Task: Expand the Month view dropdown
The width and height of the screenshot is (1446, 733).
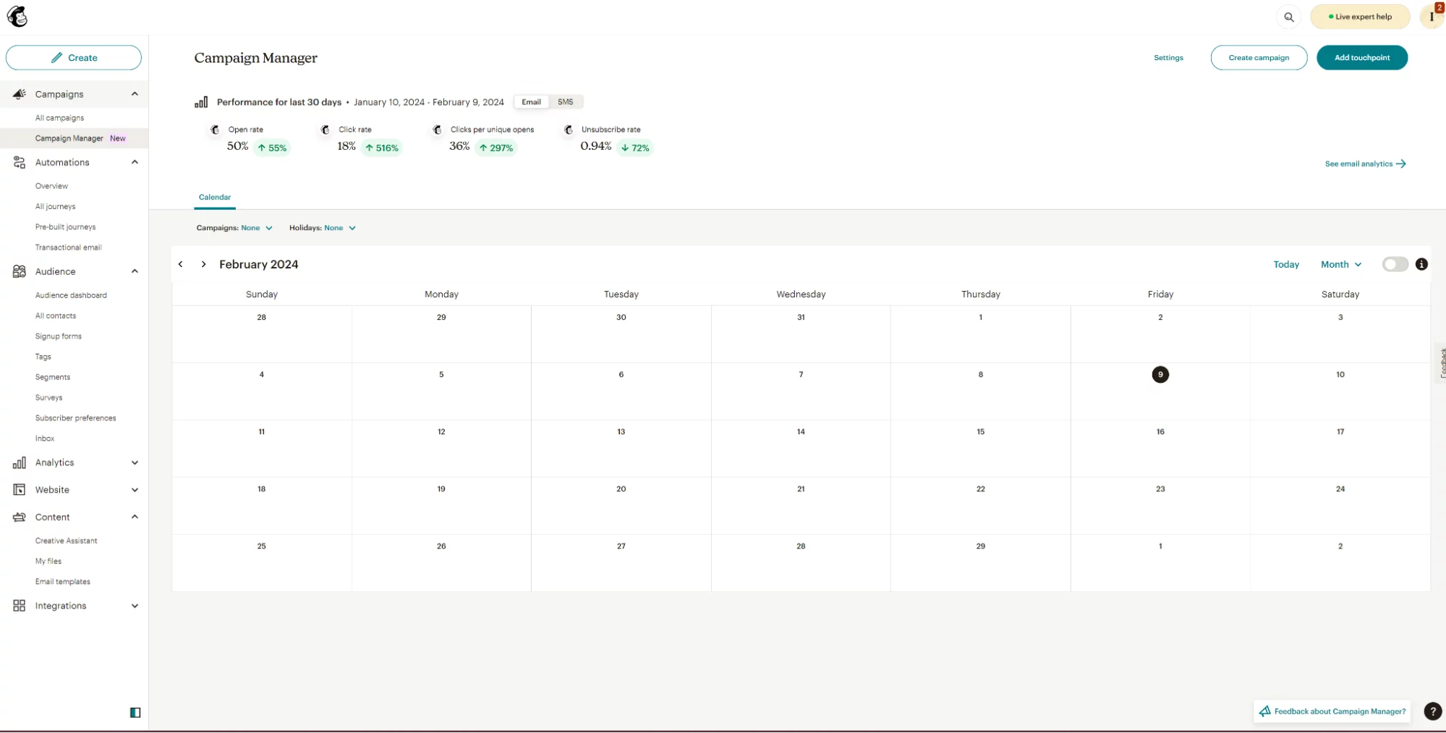Action: coord(1340,264)
